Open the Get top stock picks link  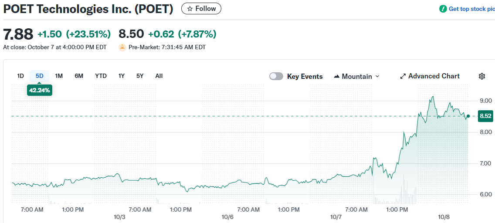pyautogui.click(x=471, y=9)
